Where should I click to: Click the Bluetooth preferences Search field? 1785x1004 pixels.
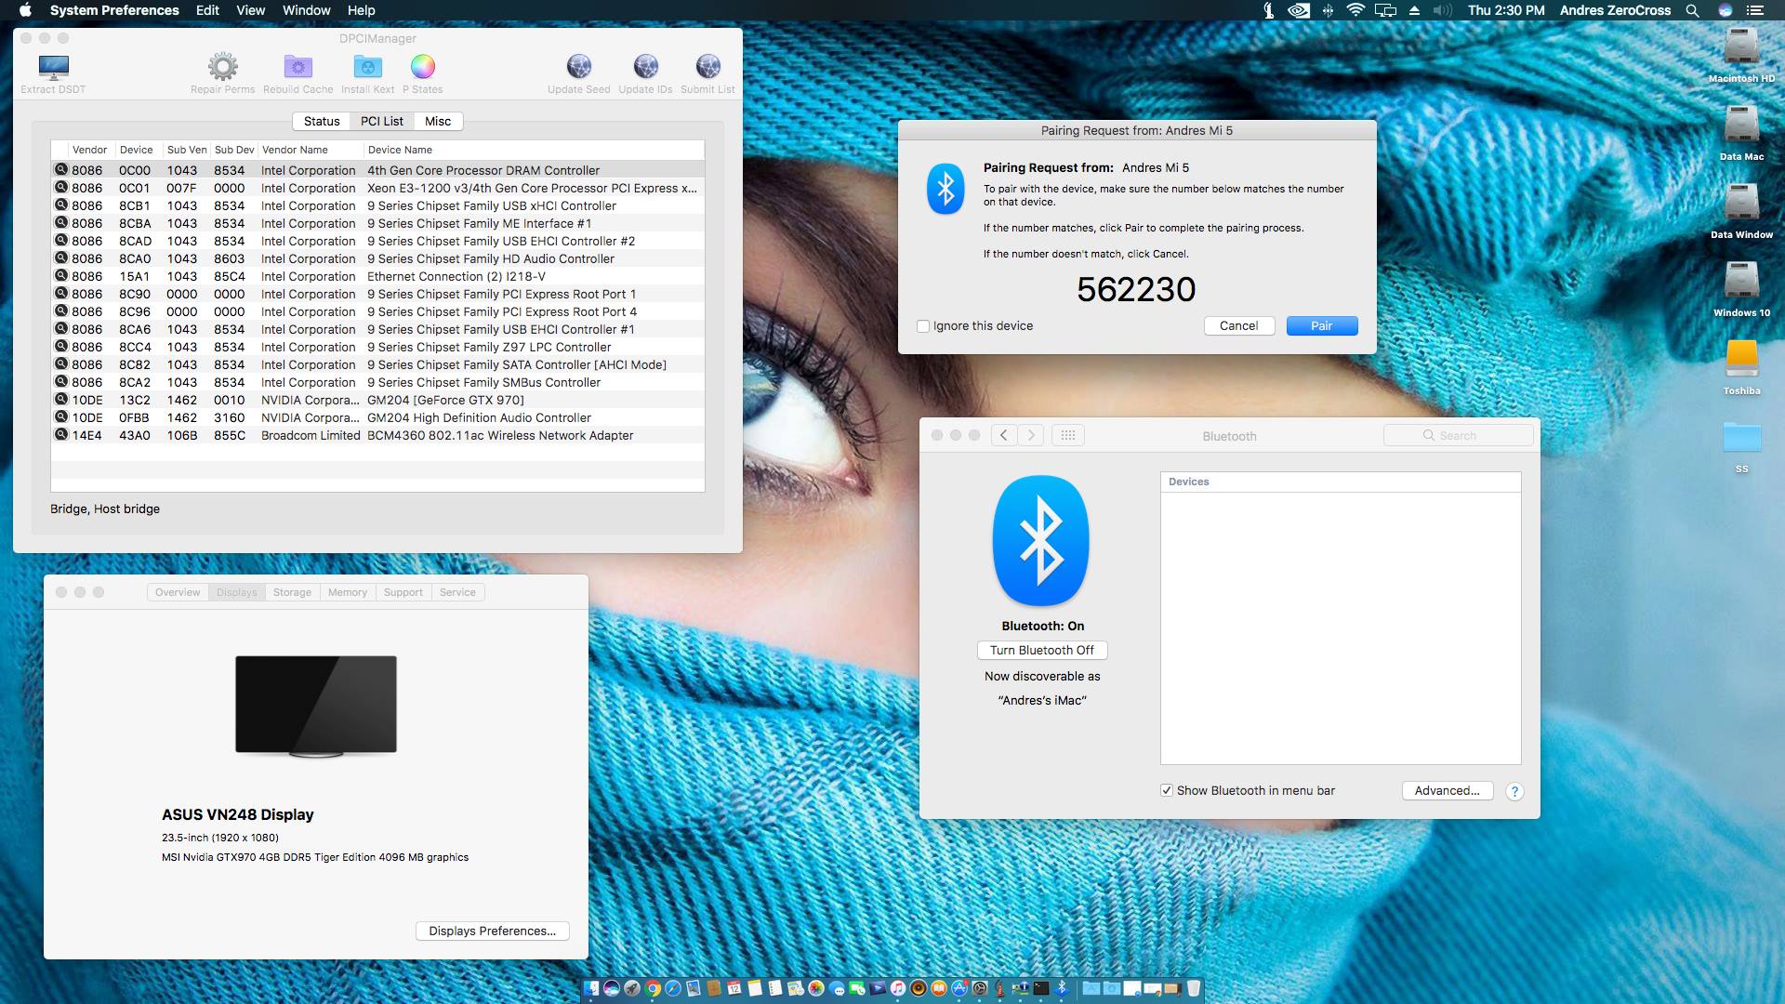click(1458, 435)
